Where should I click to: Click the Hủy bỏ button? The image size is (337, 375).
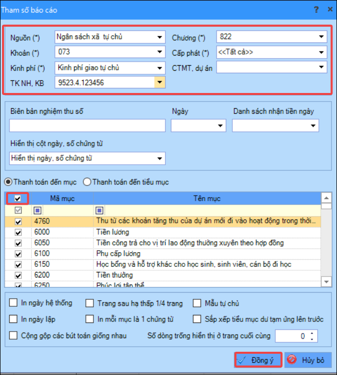308,360
